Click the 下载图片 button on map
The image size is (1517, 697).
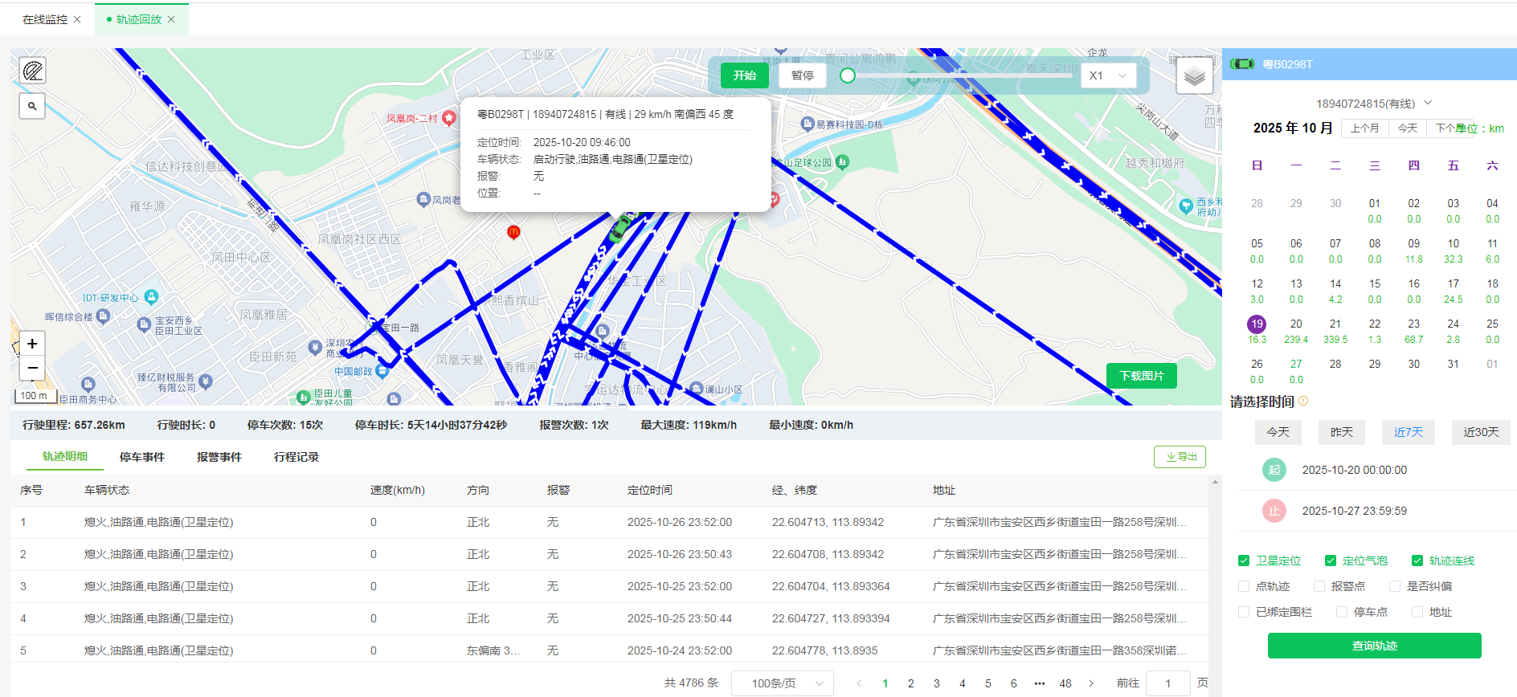(1141, 376)
